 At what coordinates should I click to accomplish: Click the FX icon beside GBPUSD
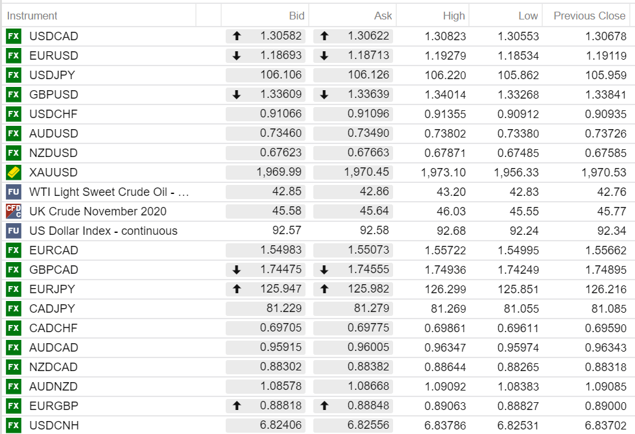click(x=13, y=95)
